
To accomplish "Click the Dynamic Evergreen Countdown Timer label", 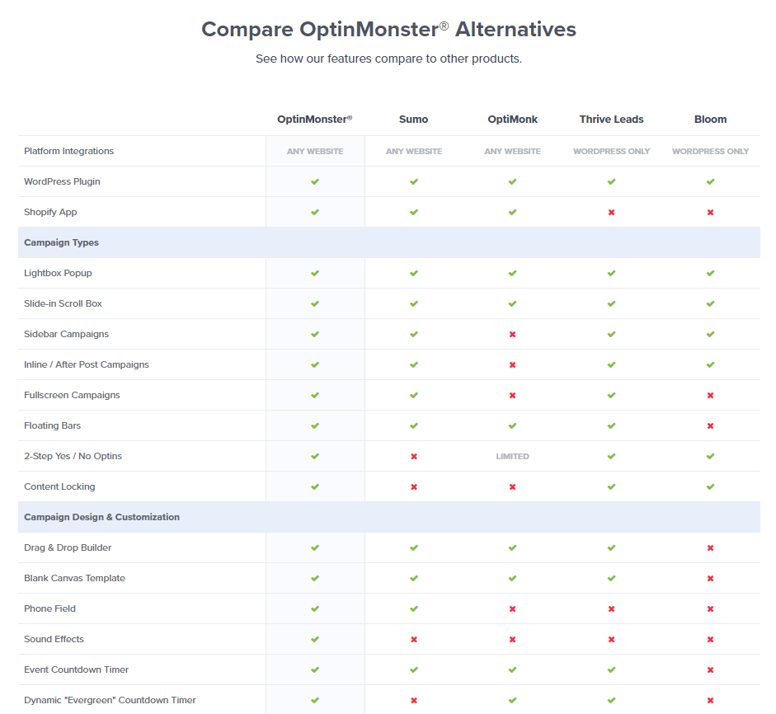I will point(110,700).
